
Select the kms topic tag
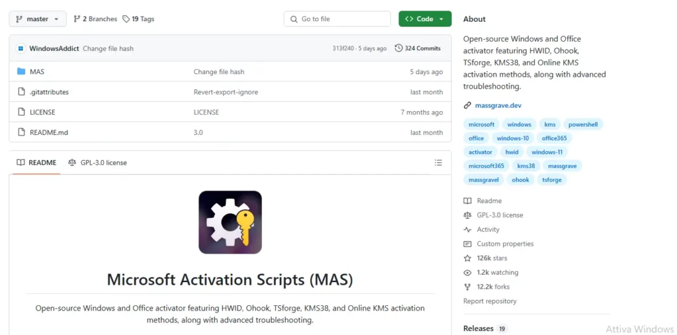pyautogui.click(x=550, y=124)
